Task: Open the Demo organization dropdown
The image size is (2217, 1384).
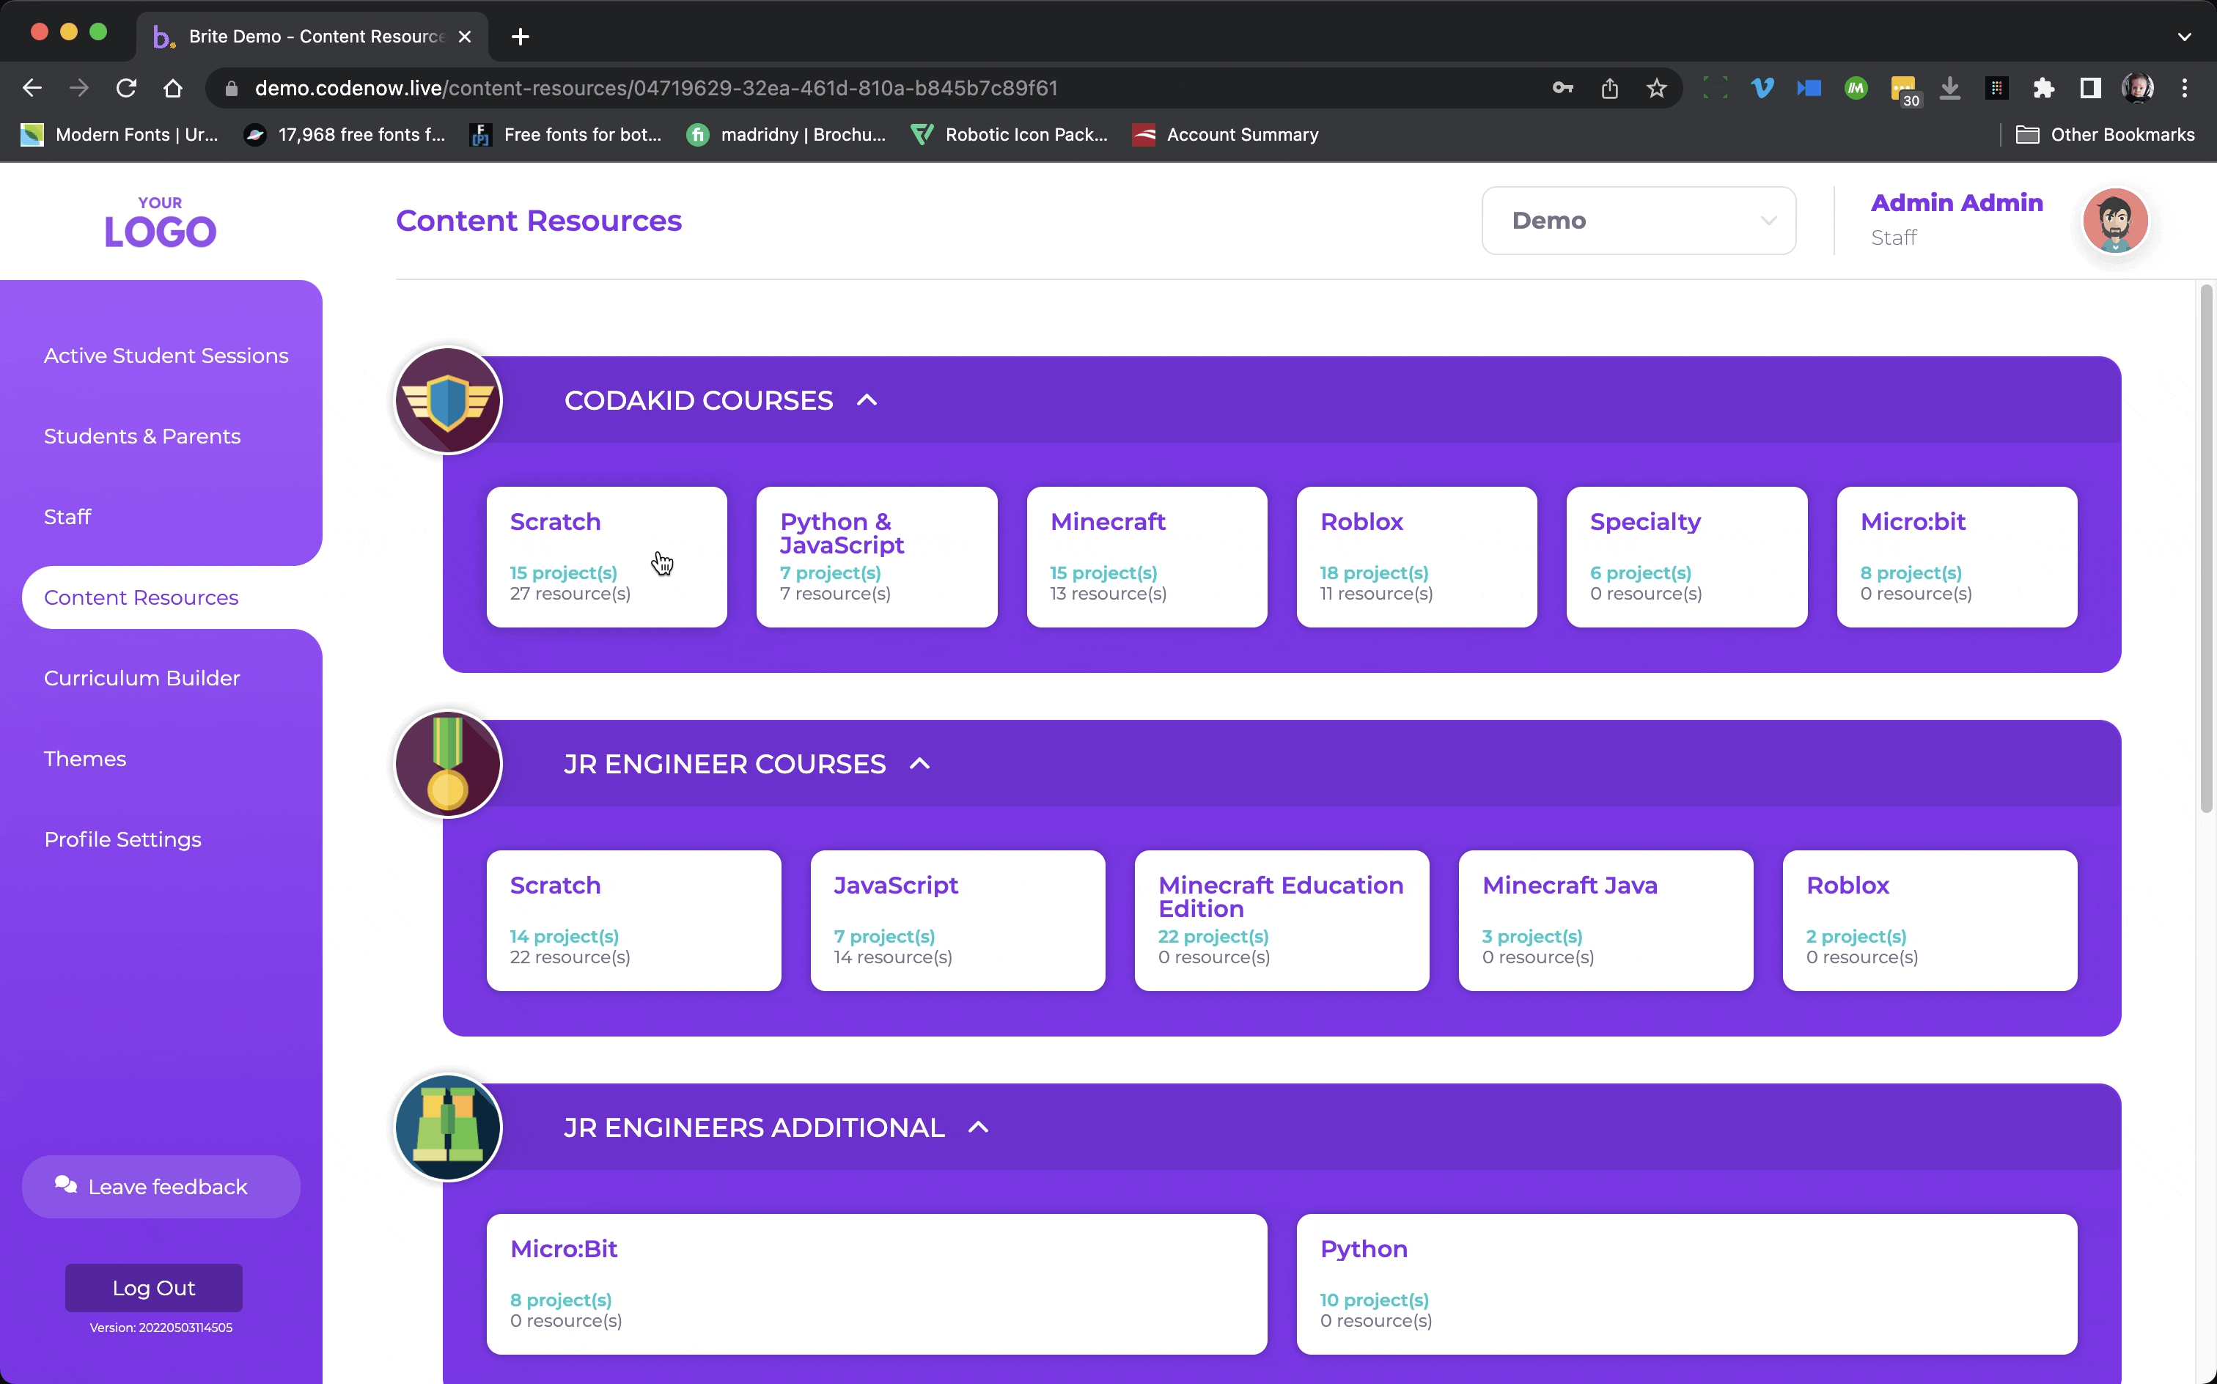Action: pyautogui.click(x=1638, y=221)
